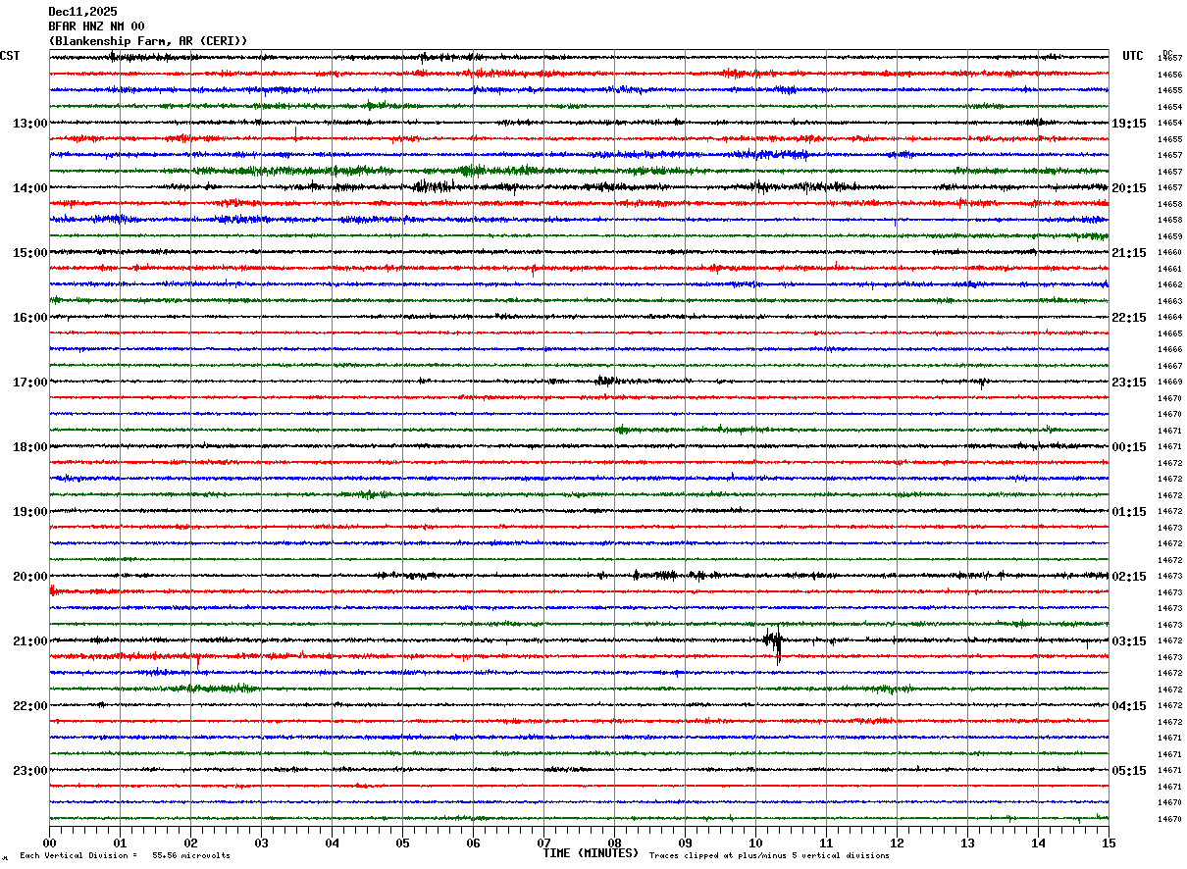Select the 23:15 UTC label
1187x869 pixels.
click(1129, 383)
